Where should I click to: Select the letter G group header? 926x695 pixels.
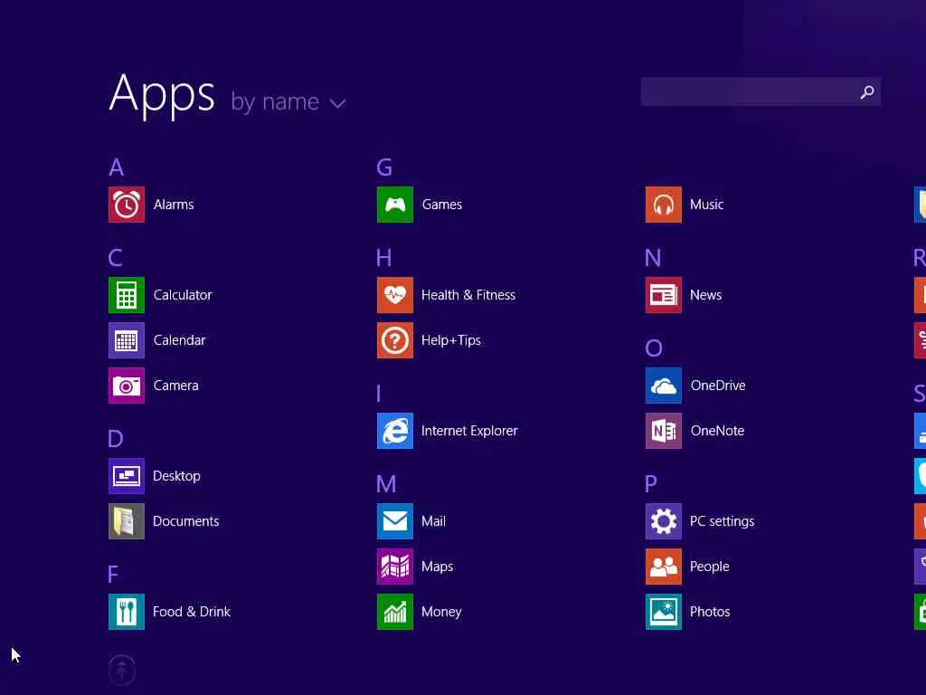pos(384,167)
